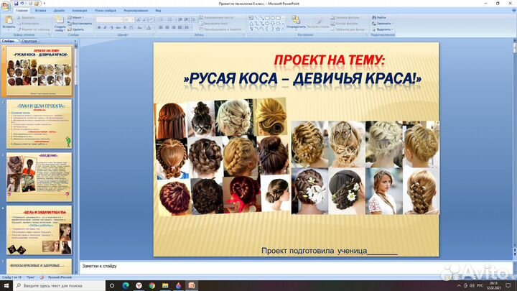The width and height of the screenshot is (517, 291).
Task: Close the slides pane with X
Action: (75, 41)
